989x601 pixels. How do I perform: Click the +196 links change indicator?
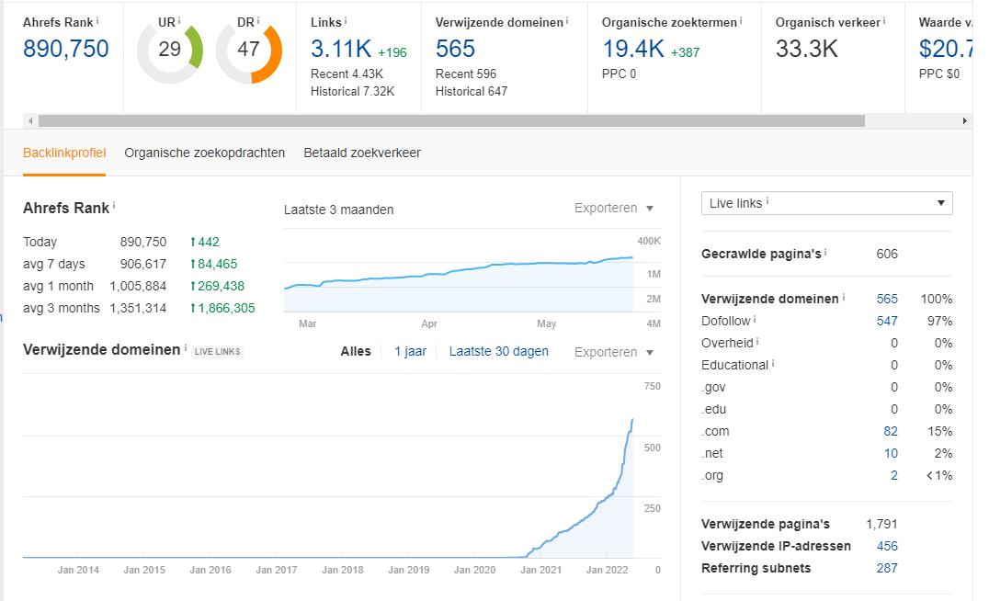click(x=392, y=53)
